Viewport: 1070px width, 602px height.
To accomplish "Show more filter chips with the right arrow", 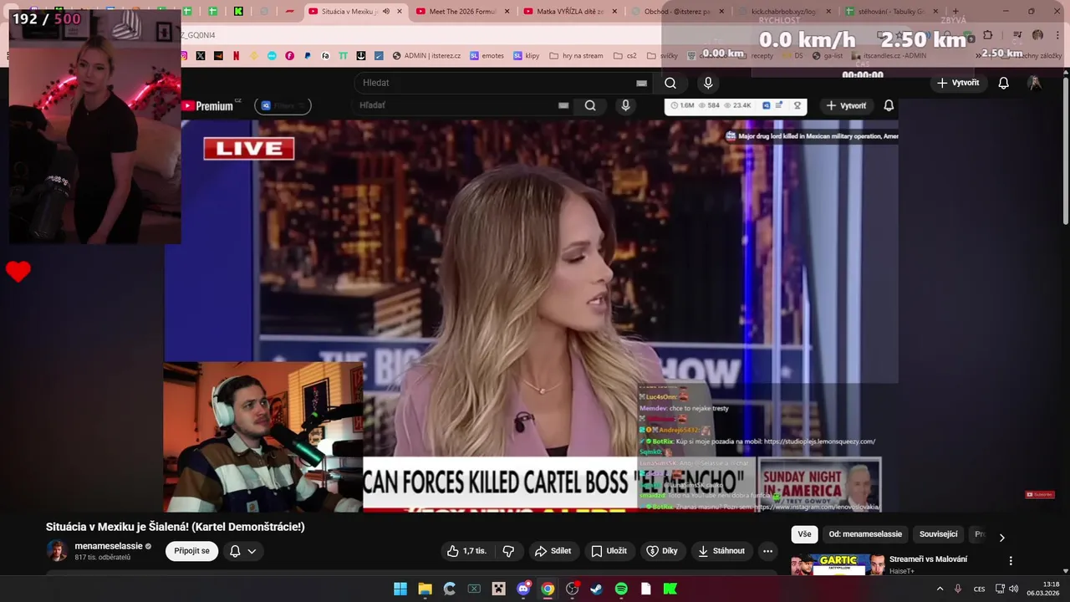I will (x=1001, y=537).
